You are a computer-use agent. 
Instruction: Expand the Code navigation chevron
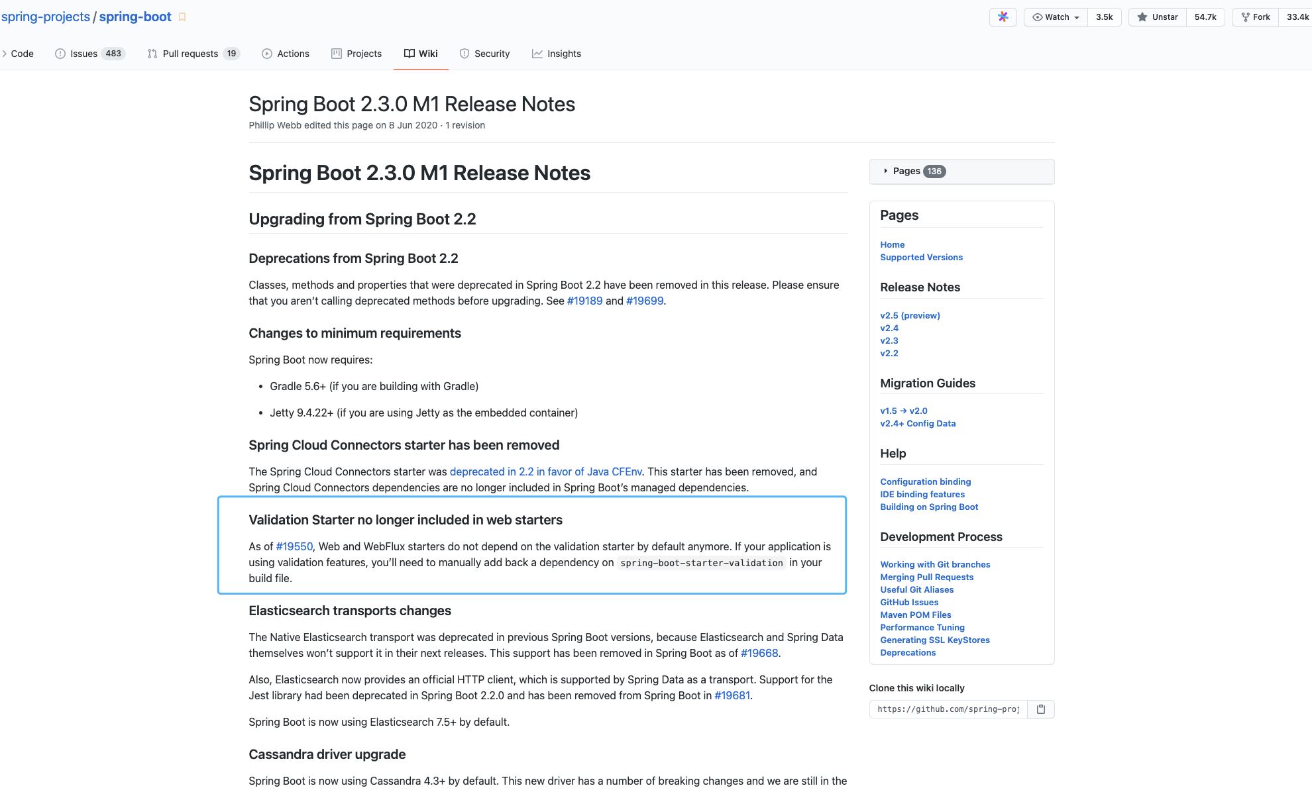(x=5, y=54)
